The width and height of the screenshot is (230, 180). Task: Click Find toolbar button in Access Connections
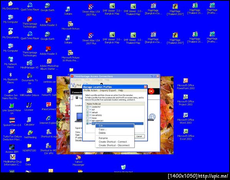coord(76,85)
